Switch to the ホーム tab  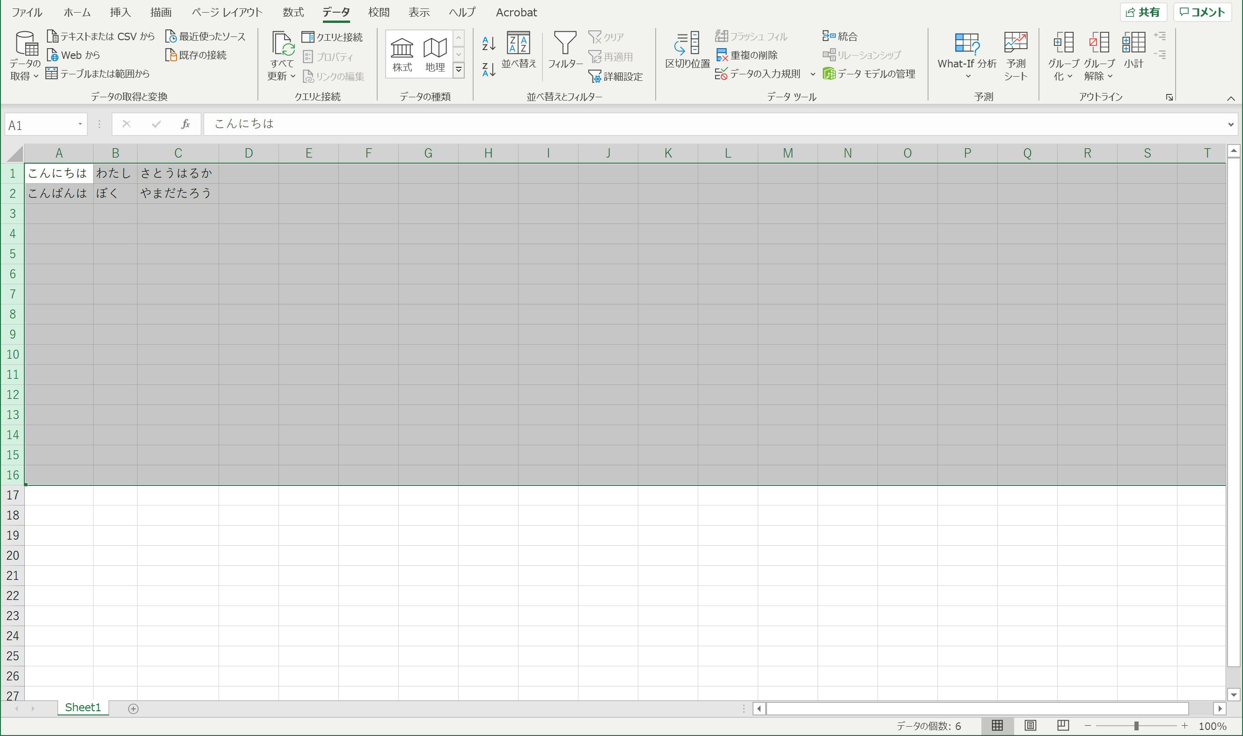[77, 13]
